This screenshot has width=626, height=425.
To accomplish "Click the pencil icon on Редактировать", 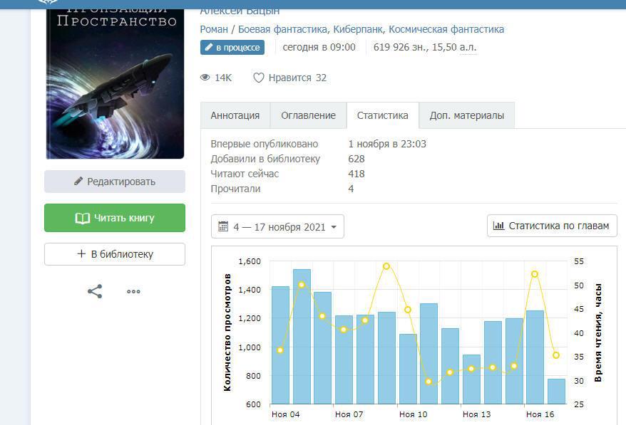I will 78,182.
